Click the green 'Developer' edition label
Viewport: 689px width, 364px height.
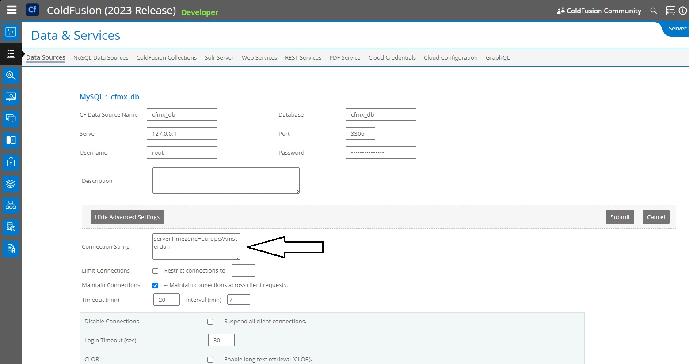(200, 12)
